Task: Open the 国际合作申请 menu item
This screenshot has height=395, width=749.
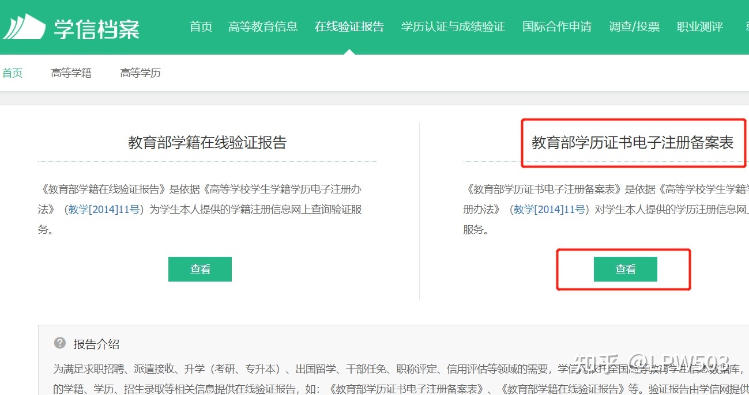Action: pos(557,26)
